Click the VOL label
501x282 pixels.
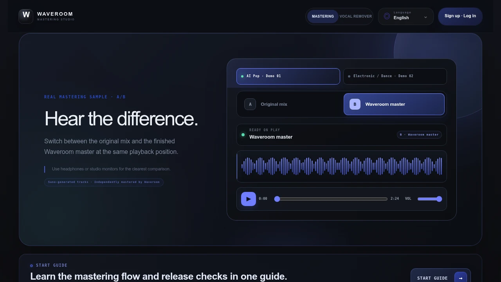(408, 199)
